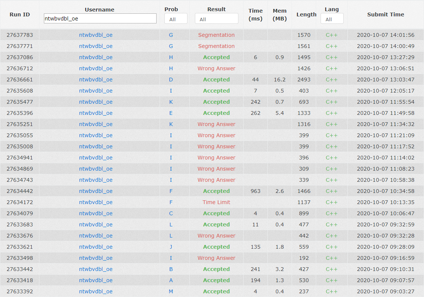424x297 pixels.
Task: Click the Username filter input field
Action: 100,19
